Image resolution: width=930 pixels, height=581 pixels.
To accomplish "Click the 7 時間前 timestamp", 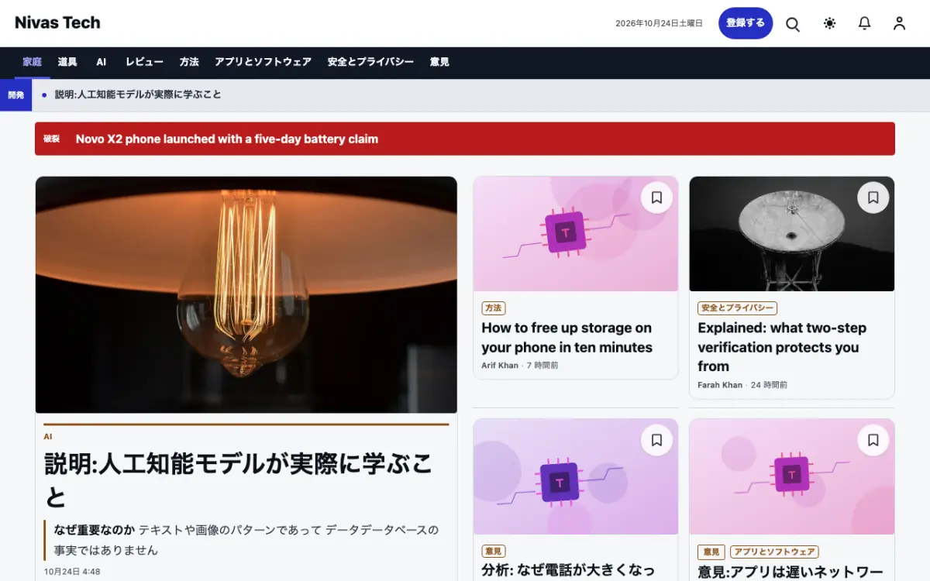I will (x=542, y=366).
